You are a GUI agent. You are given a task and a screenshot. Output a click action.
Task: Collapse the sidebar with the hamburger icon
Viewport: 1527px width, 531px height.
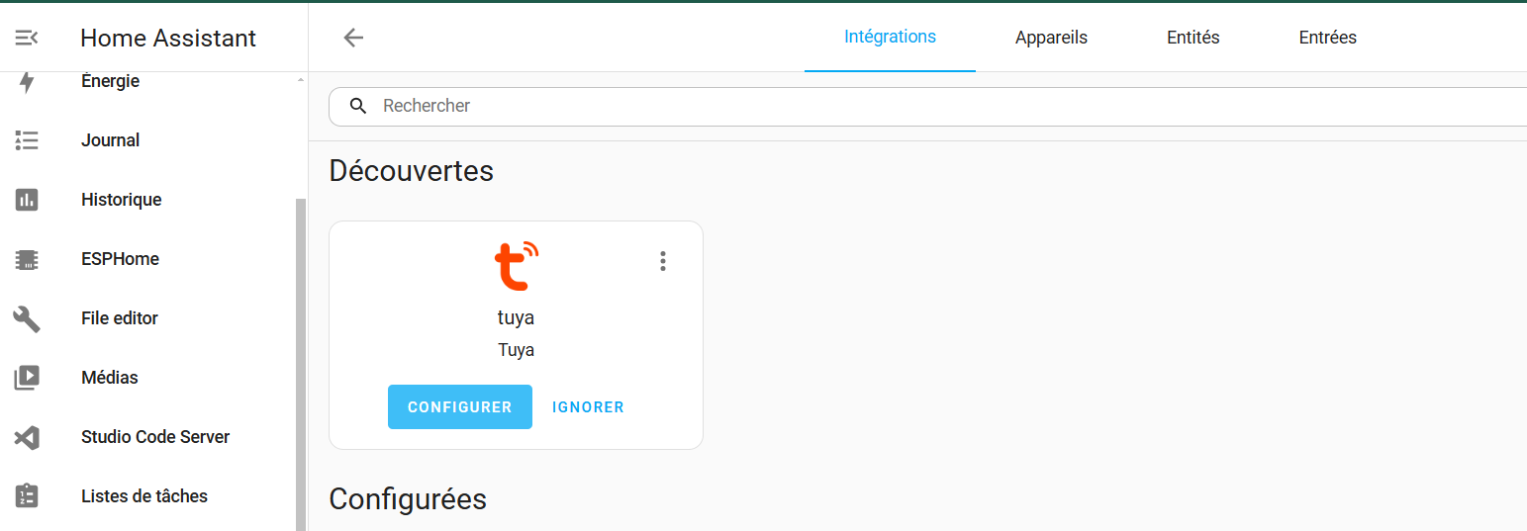[27, 38]
